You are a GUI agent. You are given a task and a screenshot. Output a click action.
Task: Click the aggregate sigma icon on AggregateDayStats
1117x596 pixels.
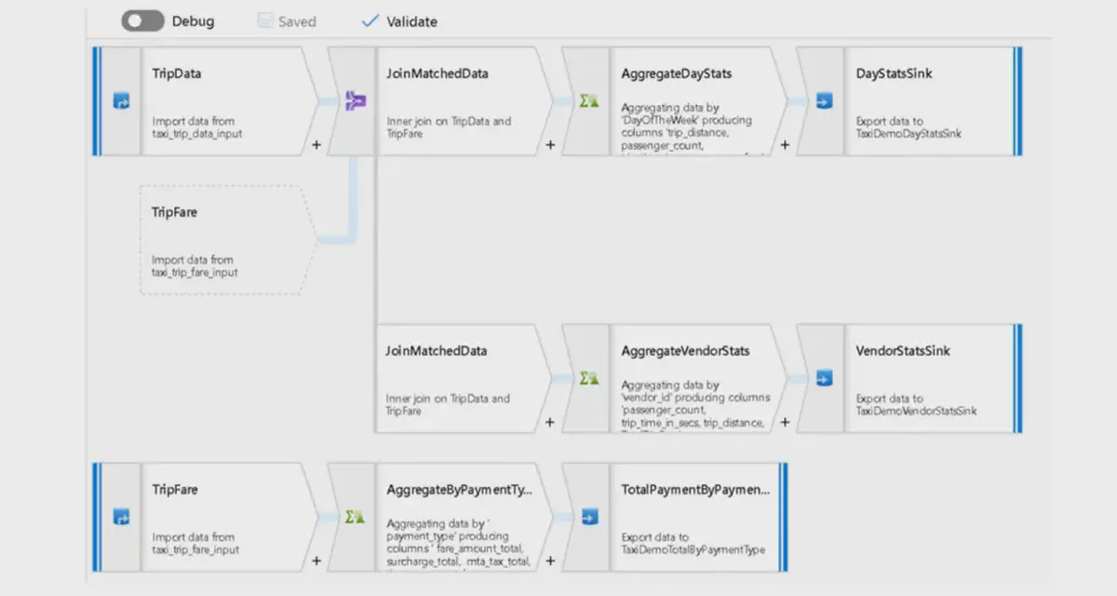pyautogui.click(x=585, y=101)
